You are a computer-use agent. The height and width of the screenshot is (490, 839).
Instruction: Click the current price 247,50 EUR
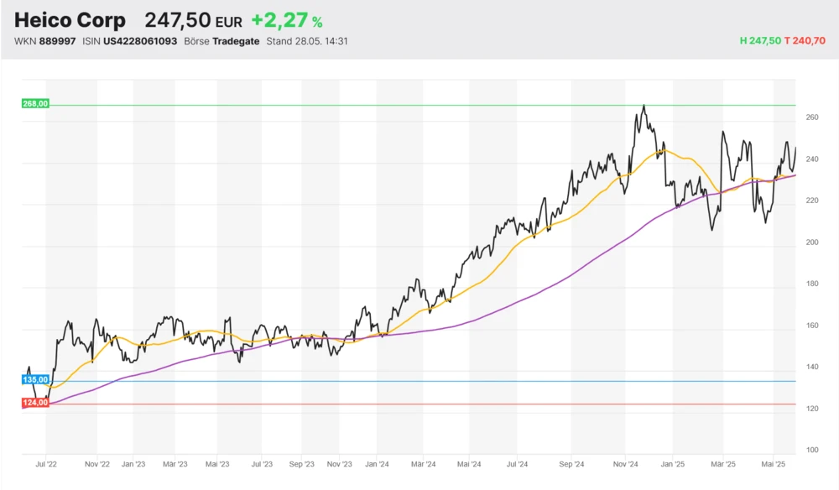[193, 21]
